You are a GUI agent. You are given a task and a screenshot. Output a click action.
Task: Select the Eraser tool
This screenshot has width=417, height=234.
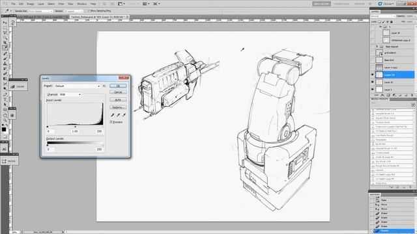tap(5, 73)
